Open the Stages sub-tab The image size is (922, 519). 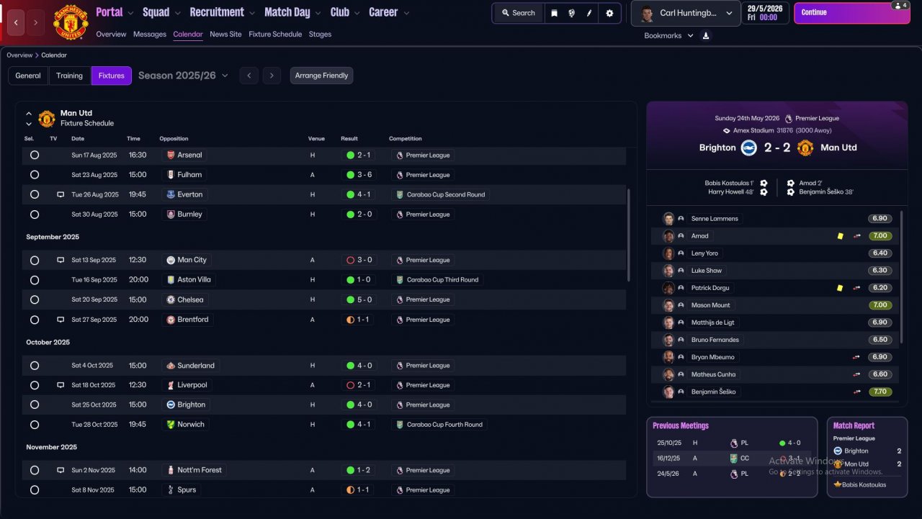[320, 35]
